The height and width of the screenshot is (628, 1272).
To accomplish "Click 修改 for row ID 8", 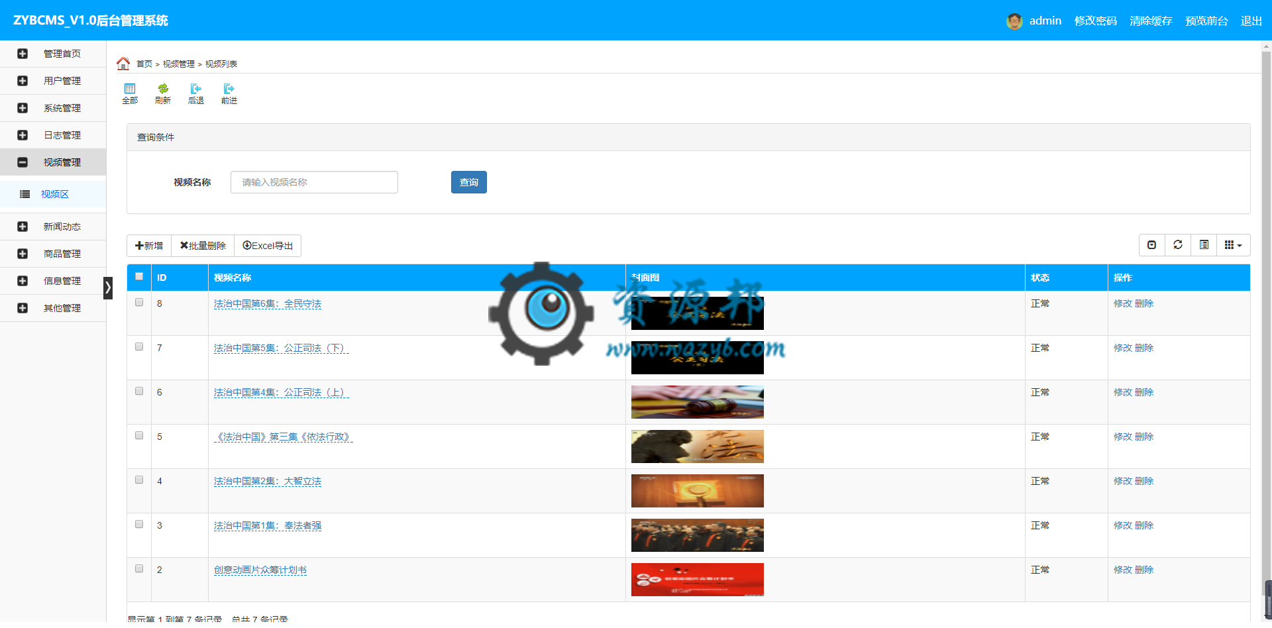I will point(1123,303).
